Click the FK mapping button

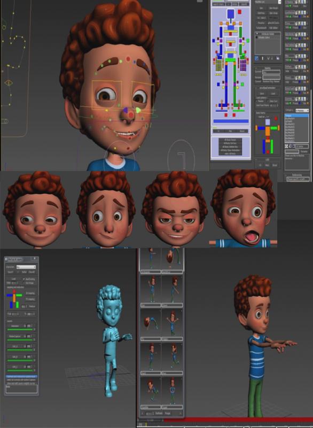(30, 300)
